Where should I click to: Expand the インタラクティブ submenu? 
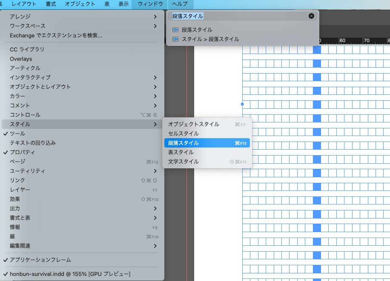click(83, 77)
